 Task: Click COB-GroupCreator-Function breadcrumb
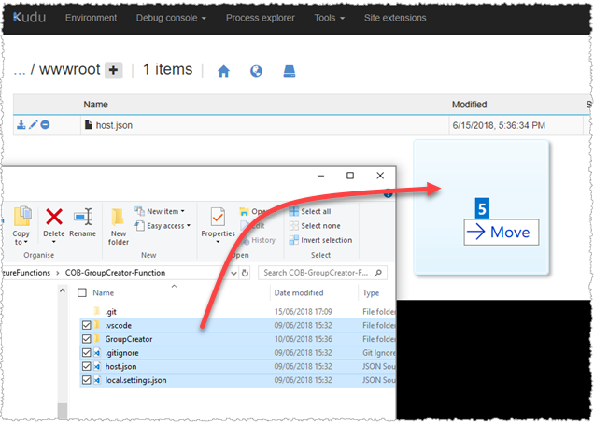(x=115, y=273)
